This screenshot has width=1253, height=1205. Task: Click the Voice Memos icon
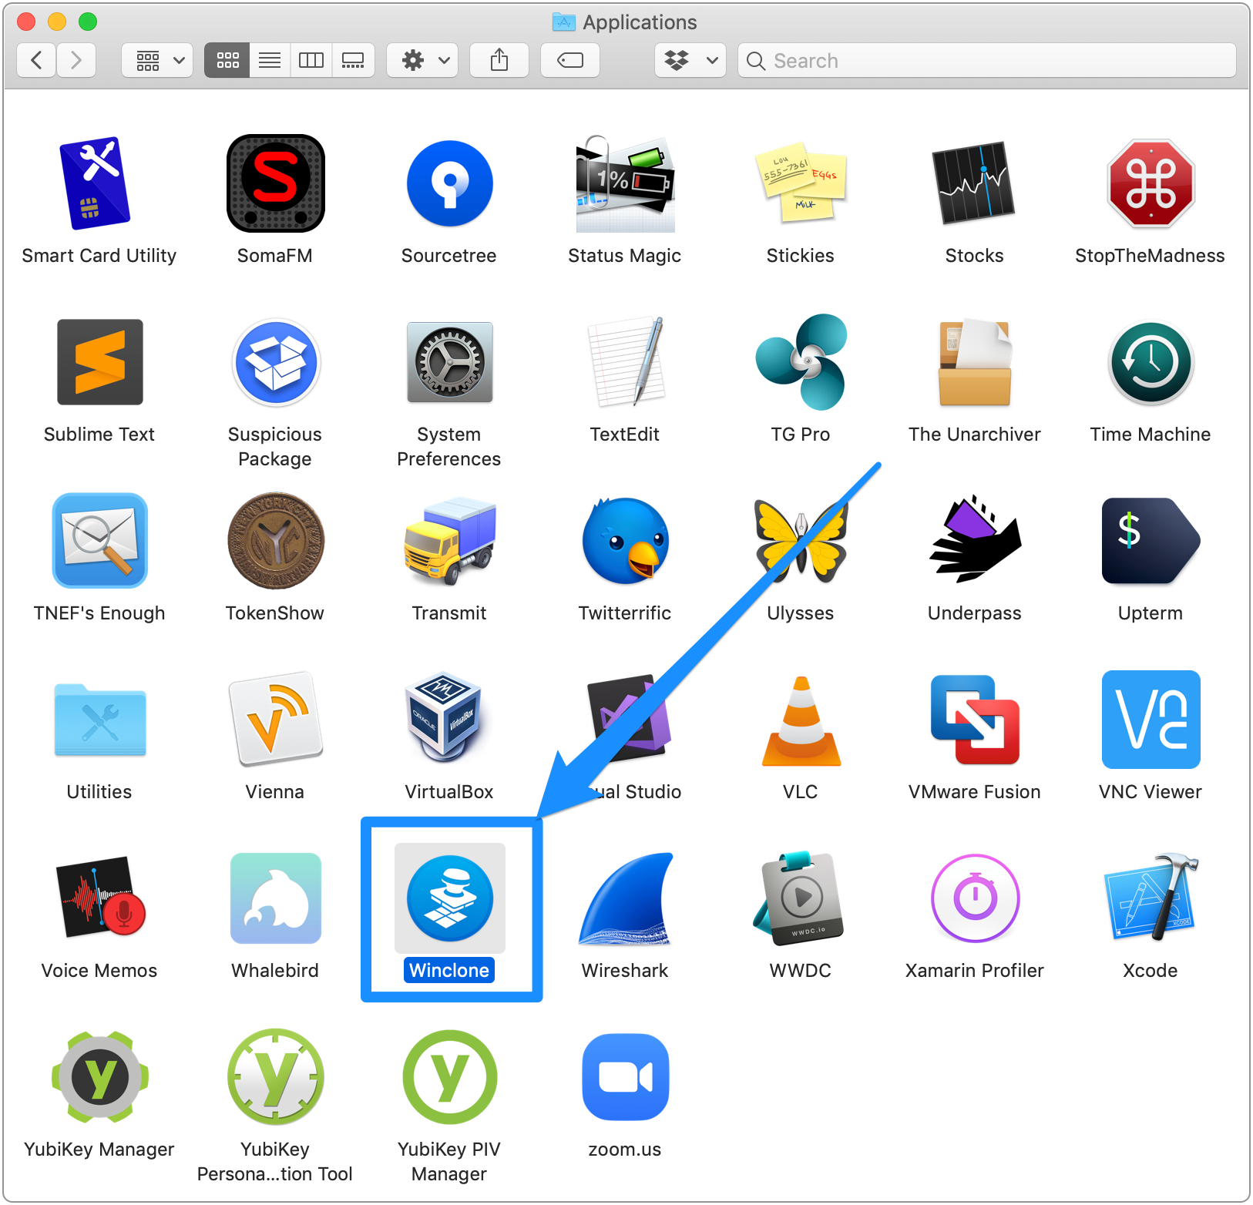(x=99, y=897)
